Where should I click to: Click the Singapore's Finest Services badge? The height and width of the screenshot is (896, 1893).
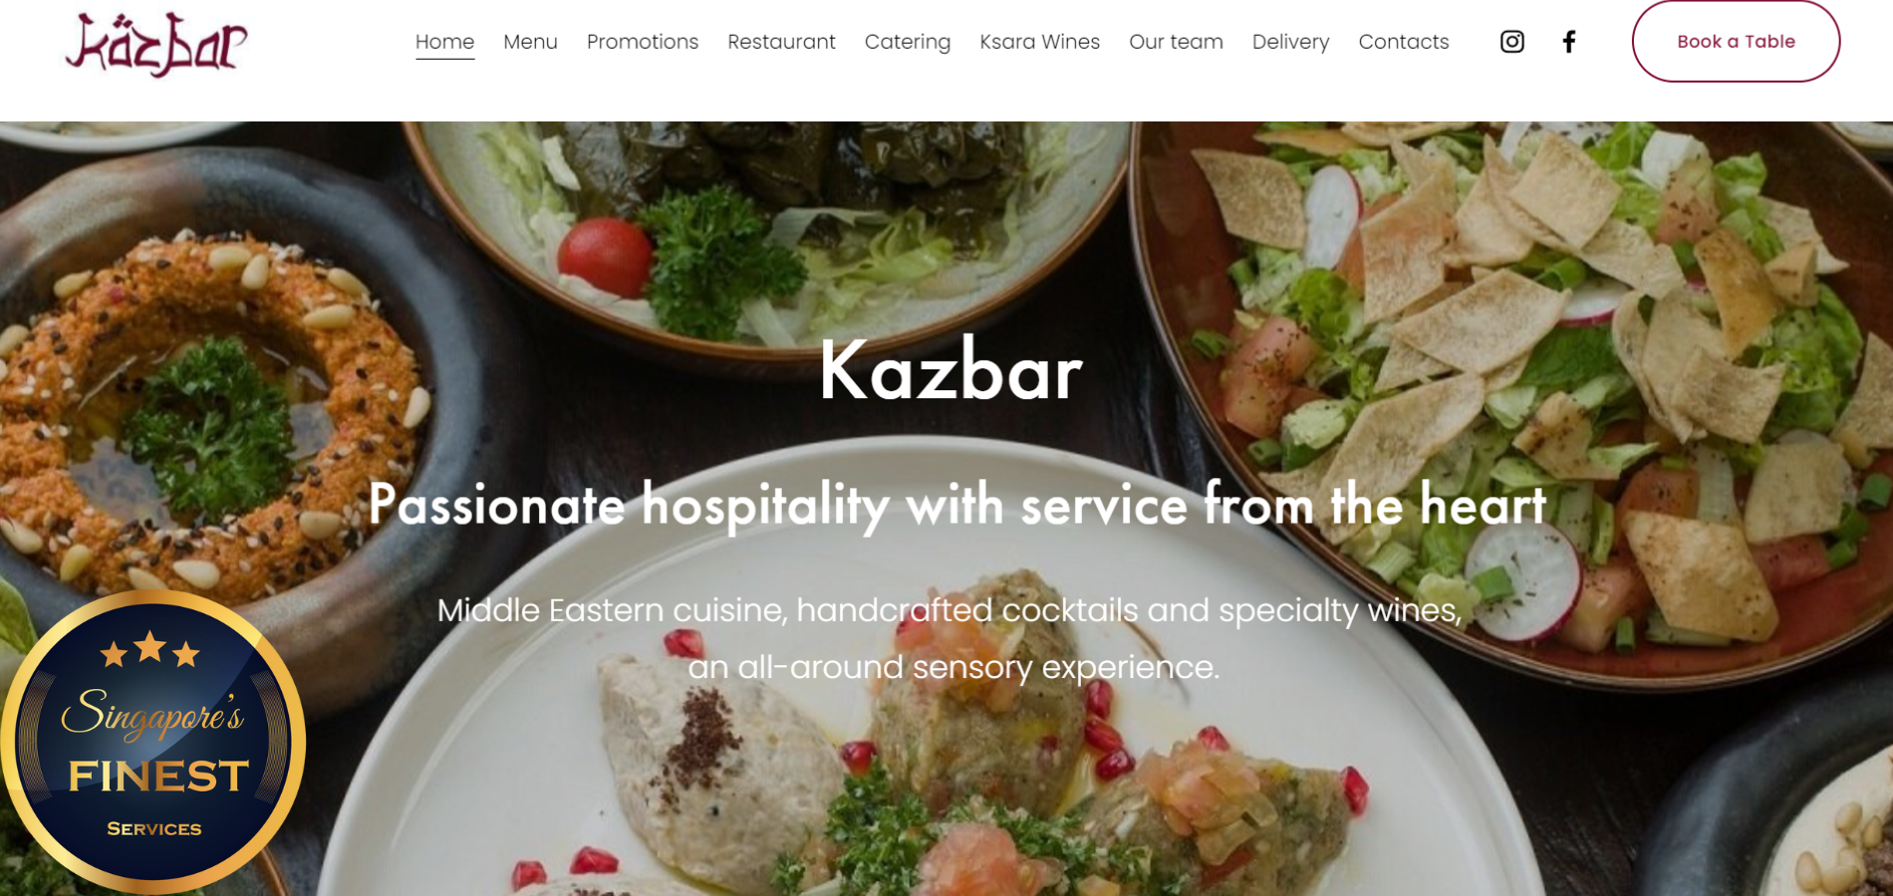[x=152, y=742]
